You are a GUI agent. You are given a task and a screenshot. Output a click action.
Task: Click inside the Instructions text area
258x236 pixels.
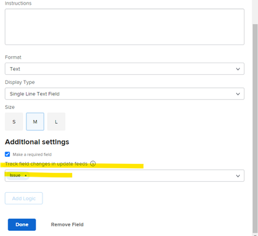tap(124, 27)
